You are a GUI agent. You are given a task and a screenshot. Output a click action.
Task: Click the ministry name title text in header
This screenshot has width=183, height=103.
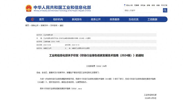click(x=62, y=7)
